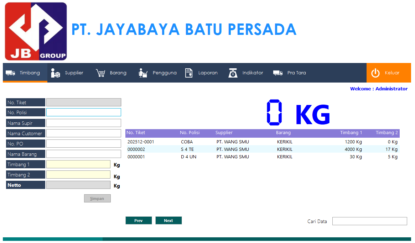Viewport: 415px width, 243px height.
Task: Click the Keluar logout button
Action: (389, 73)
